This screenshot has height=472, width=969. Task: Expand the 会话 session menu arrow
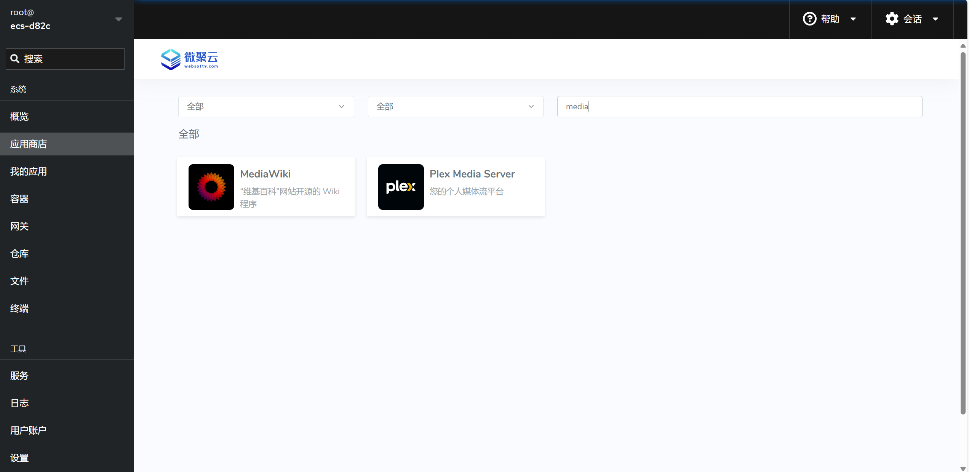[935, 19]
